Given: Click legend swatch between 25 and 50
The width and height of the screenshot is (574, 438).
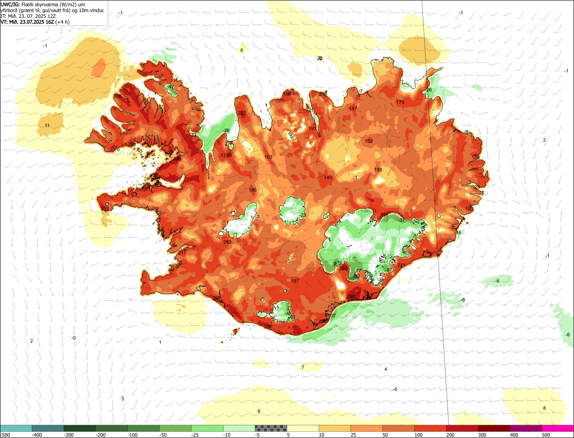Looking at the screenshot, I should 366,428.
